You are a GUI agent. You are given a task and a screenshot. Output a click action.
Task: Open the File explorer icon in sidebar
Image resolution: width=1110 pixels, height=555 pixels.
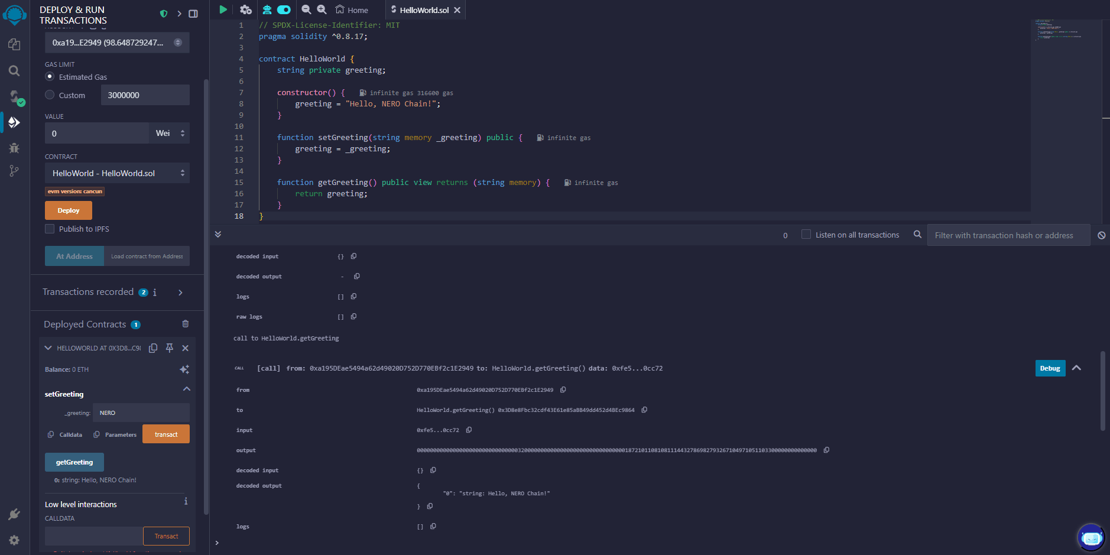coord(14,45)
